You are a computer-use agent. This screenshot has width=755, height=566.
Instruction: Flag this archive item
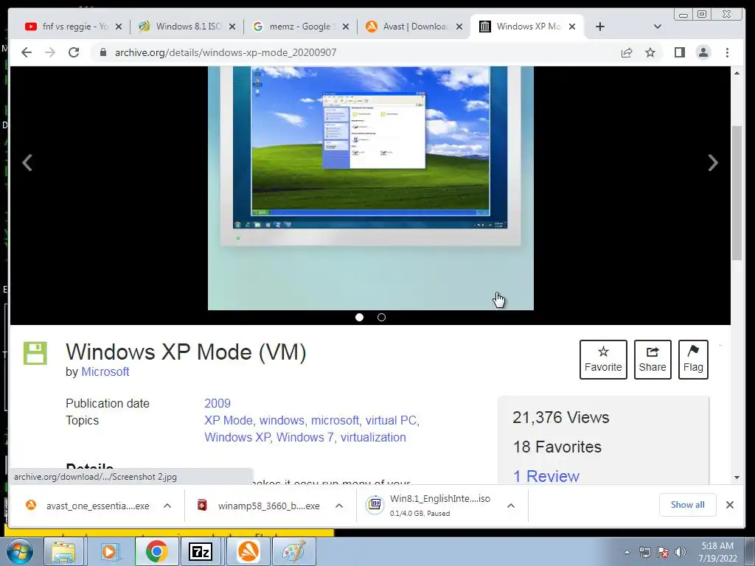click(693, 360)
